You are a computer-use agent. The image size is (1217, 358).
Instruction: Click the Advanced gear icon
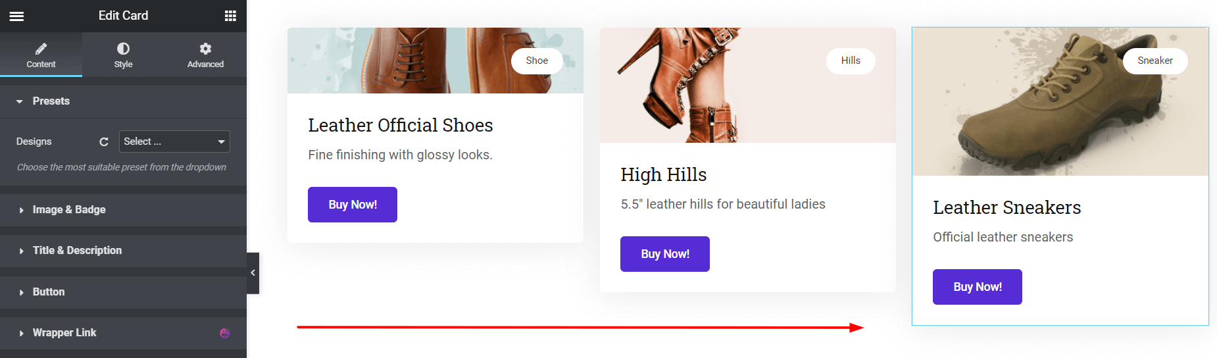coord(205,49)
